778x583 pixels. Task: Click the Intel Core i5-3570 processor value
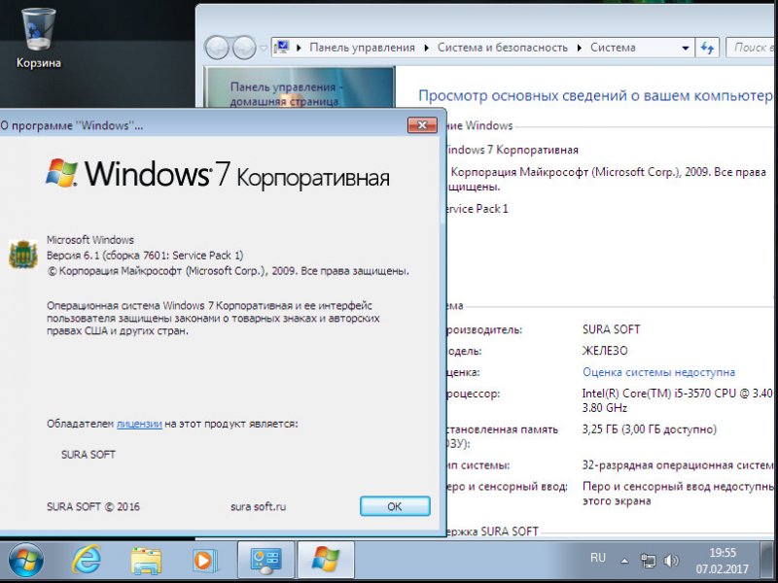(x=677, y=400)
